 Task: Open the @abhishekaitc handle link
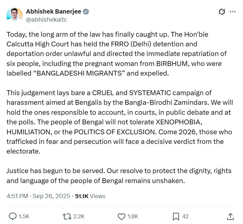[47, 20]
